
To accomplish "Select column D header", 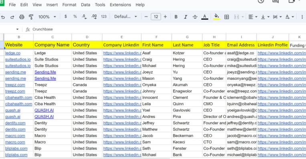I will (x=87, y=37).
